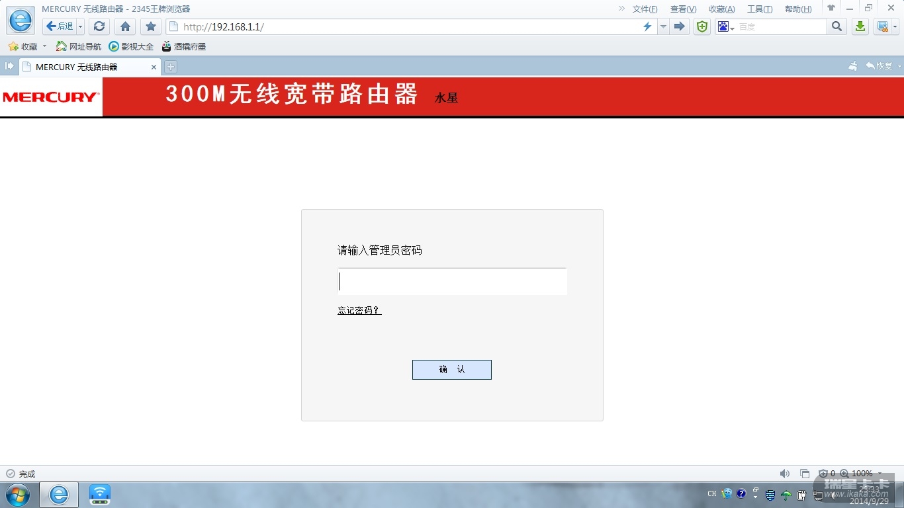Click the broom clean-traces icon
The image size is (904, 508).
point(853,66)
